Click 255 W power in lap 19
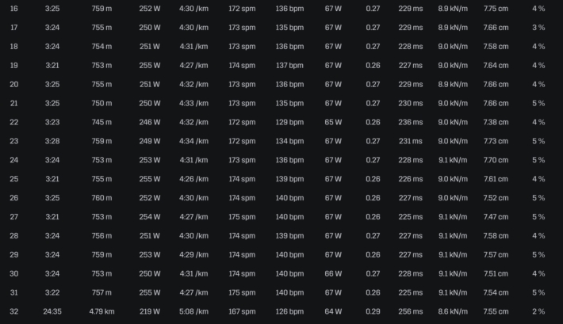Screen dimensions: 563x324 (150, 66)
